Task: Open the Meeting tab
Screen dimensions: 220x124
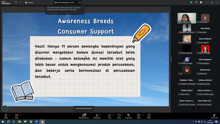Action: [29, 2]
